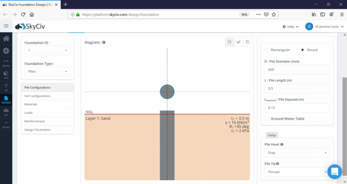This screenshot has height=184, width=347.
Task: Switch to the plain diagram view icon
Action: (x=229, y=42)
